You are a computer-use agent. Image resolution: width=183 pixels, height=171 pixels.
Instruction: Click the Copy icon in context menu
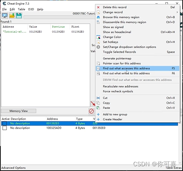coord(98,103)
